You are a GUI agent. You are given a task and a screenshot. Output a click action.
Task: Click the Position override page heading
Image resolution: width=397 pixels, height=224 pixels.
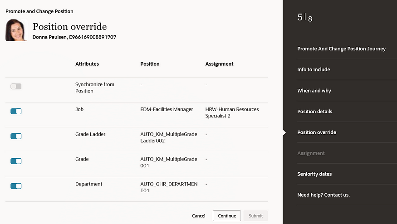point(69,26)
